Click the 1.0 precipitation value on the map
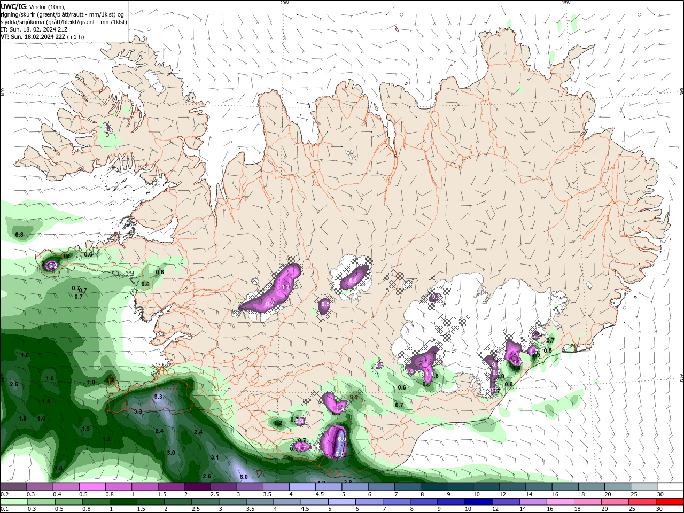684x513 pixels. pyautogui.click(x=91, y=382)
